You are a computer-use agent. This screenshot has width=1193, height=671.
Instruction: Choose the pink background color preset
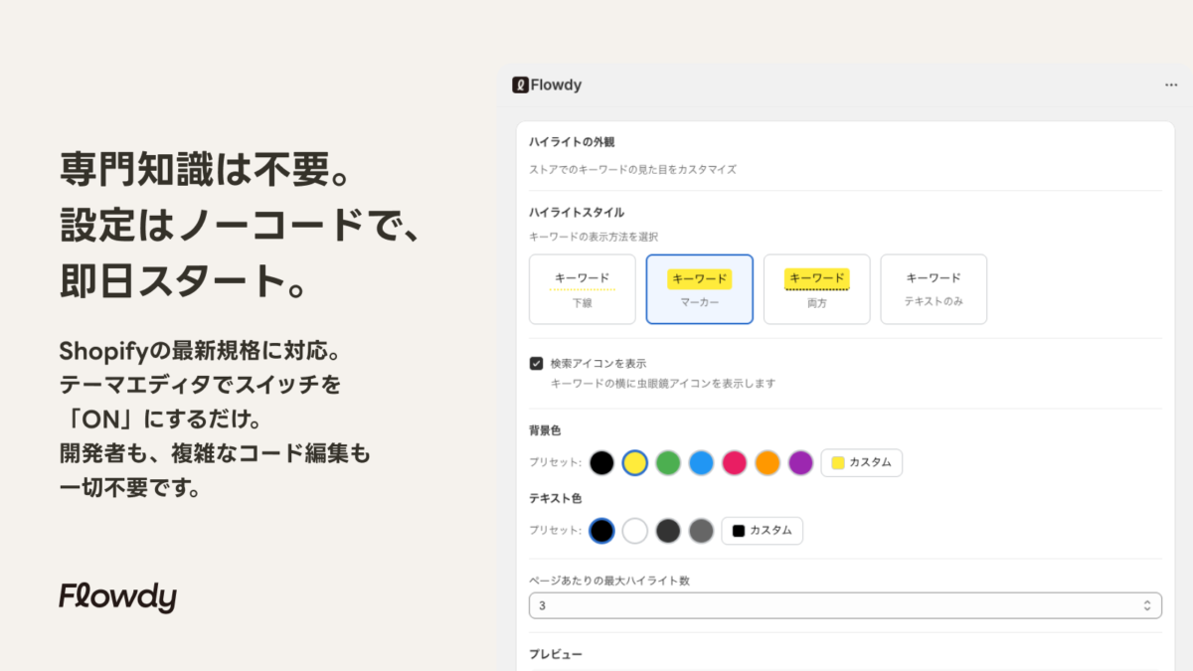(x=735, y=463)
